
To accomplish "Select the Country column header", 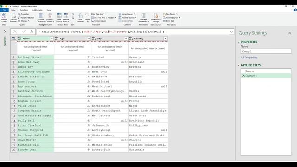I will click(x=148, y=39).
